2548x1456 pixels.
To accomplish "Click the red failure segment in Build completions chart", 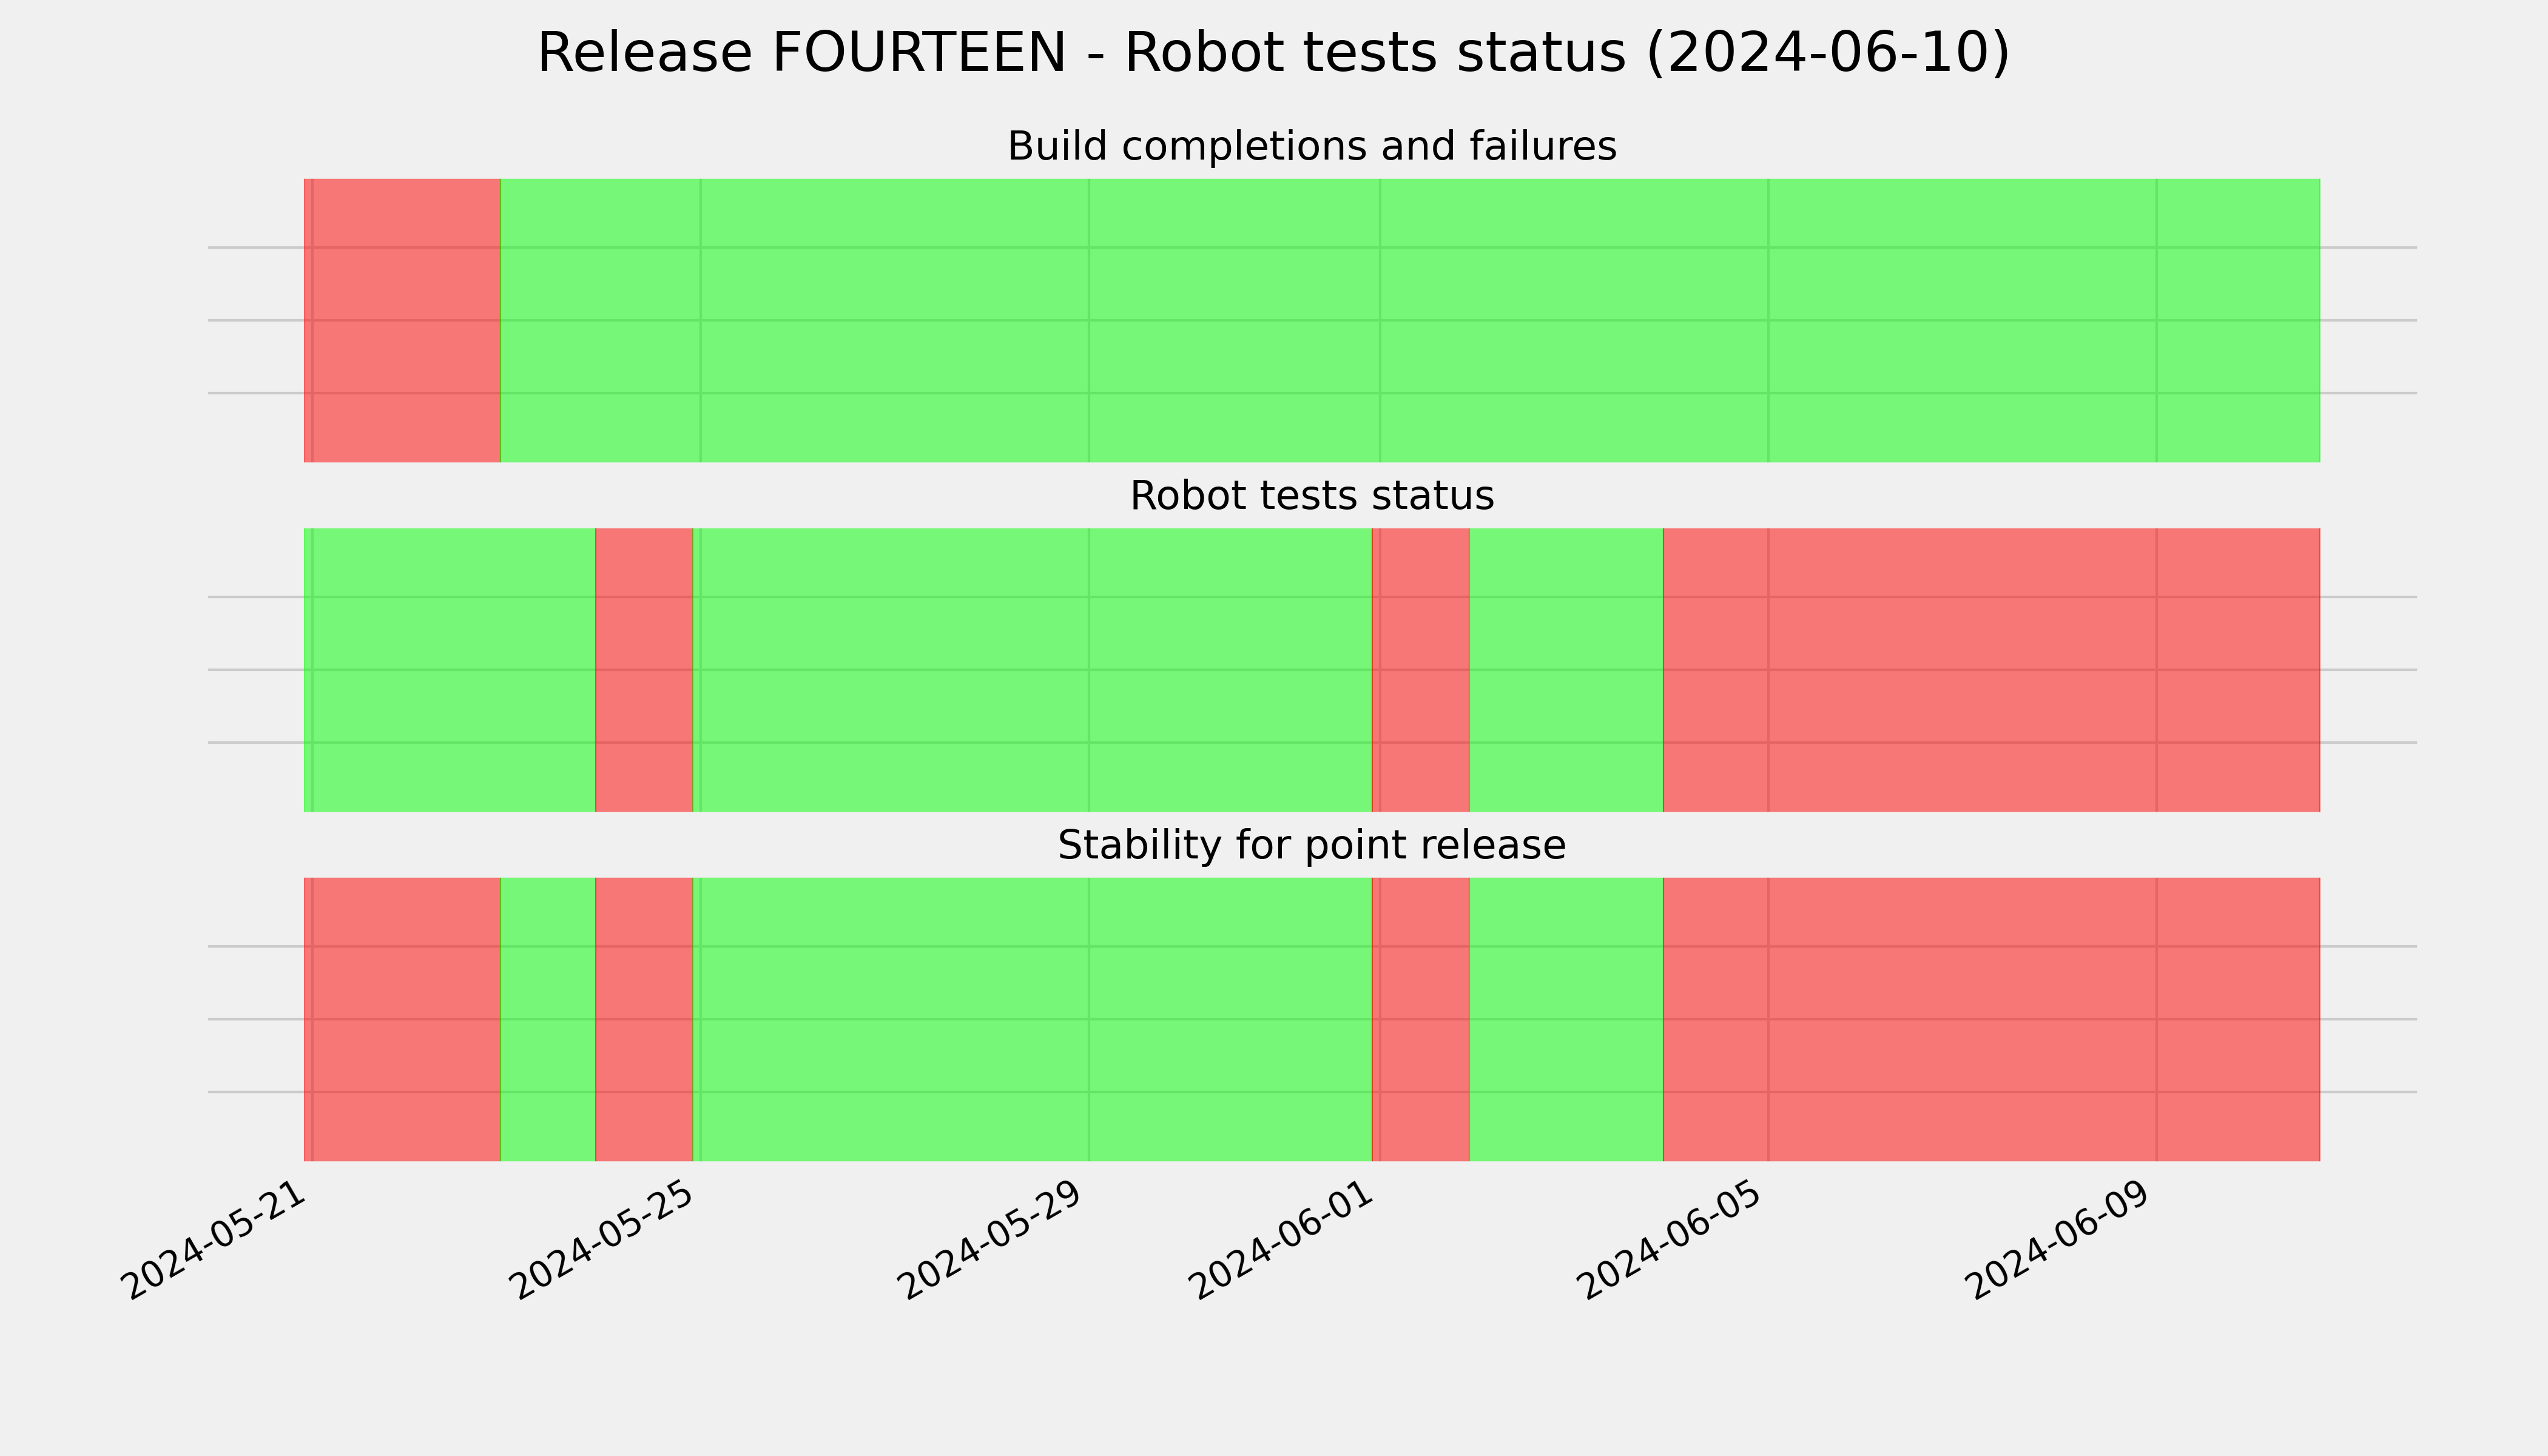I will [x=402, y=320].
